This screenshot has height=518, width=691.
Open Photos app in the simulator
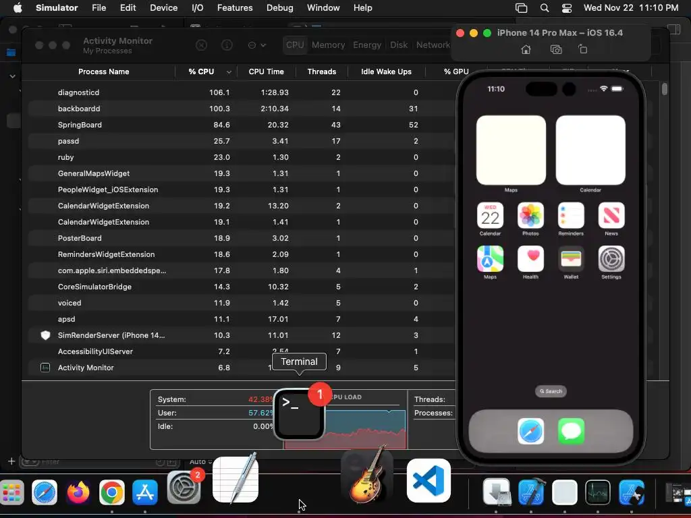[530, 215]
